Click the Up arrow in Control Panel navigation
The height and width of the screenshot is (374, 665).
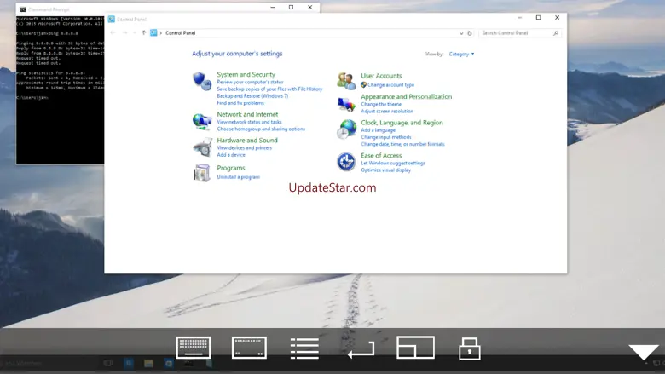(144, 32)
